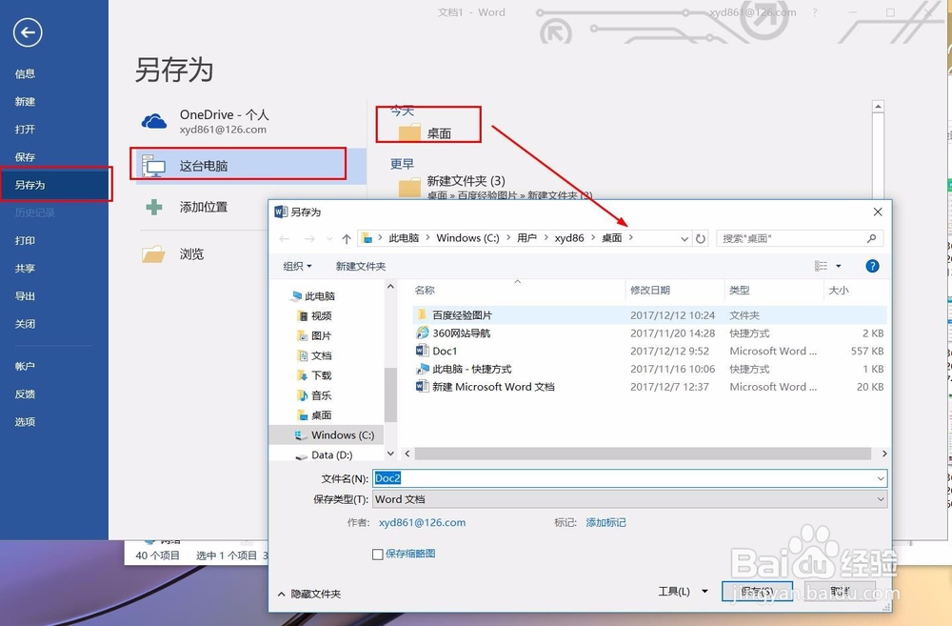Image resolution: width=952 pixels, height=626 pixels.
Task: Open the 工具(L) dropdown
Action: 683,592
